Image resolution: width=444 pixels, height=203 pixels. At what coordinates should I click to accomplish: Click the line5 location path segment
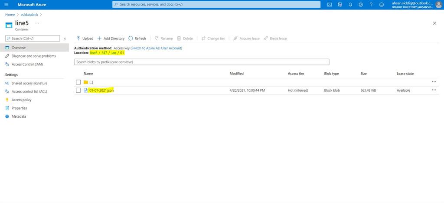94,52
